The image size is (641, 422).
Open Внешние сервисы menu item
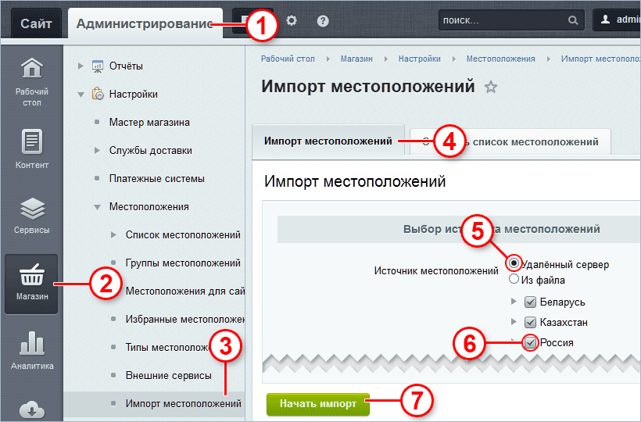(168, 375)
